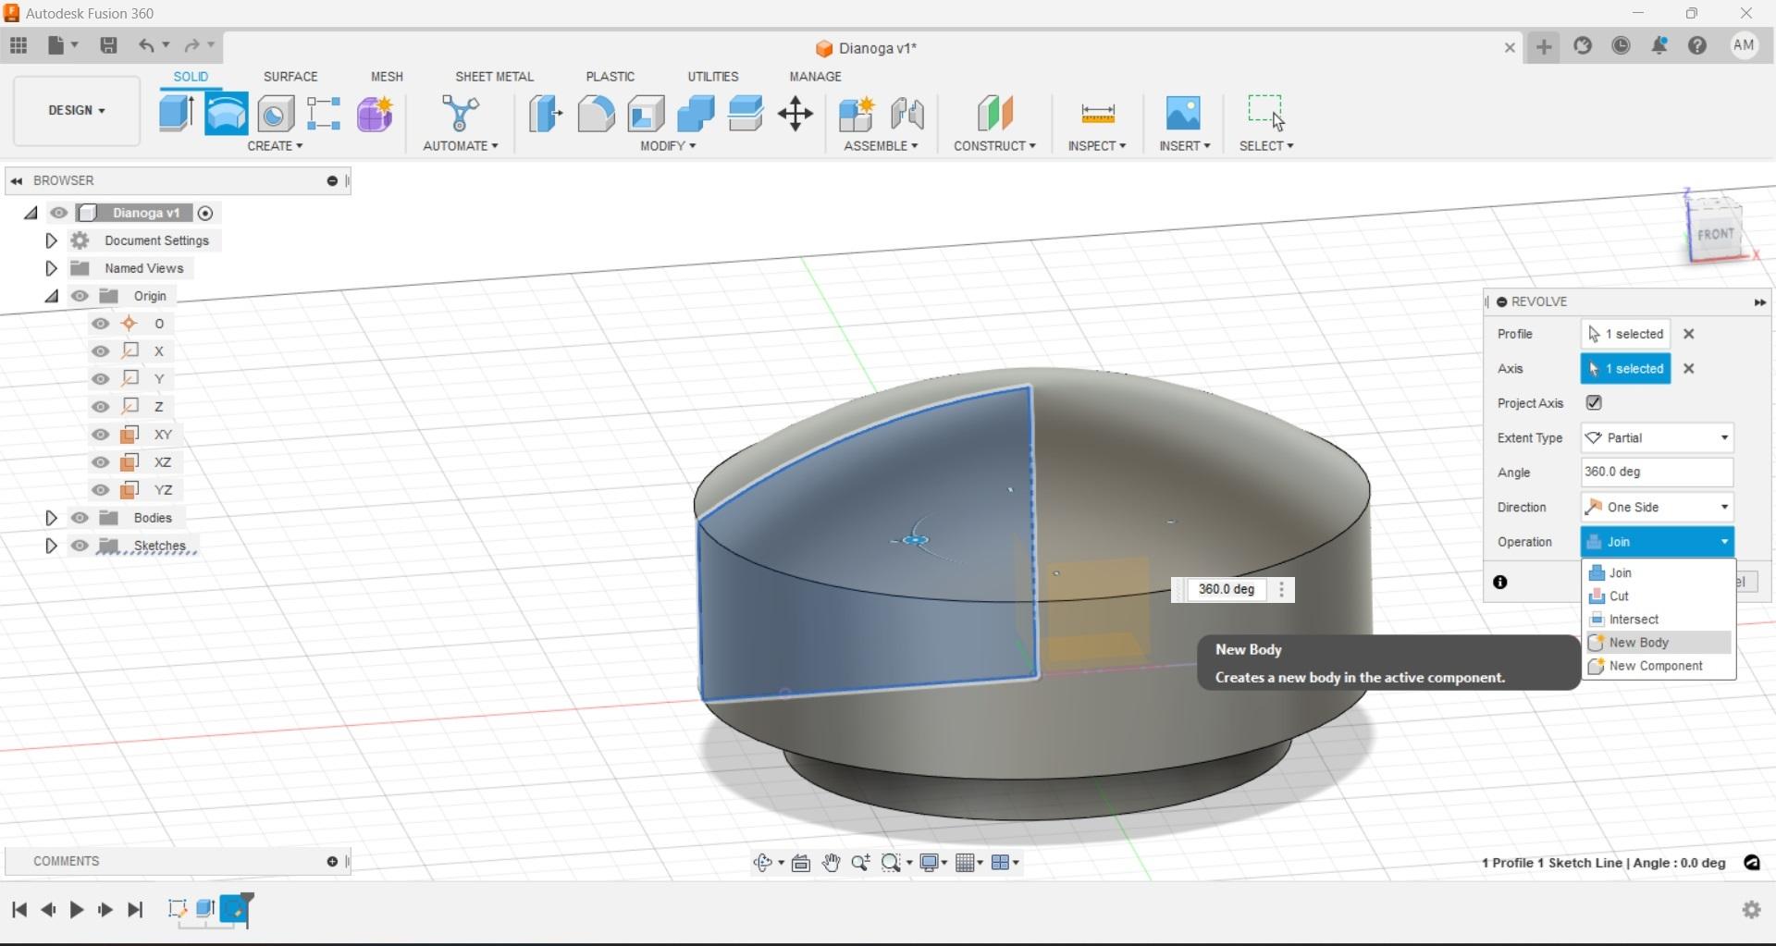
Task: Switch to the Surface tab
Action: pos(290,77)
